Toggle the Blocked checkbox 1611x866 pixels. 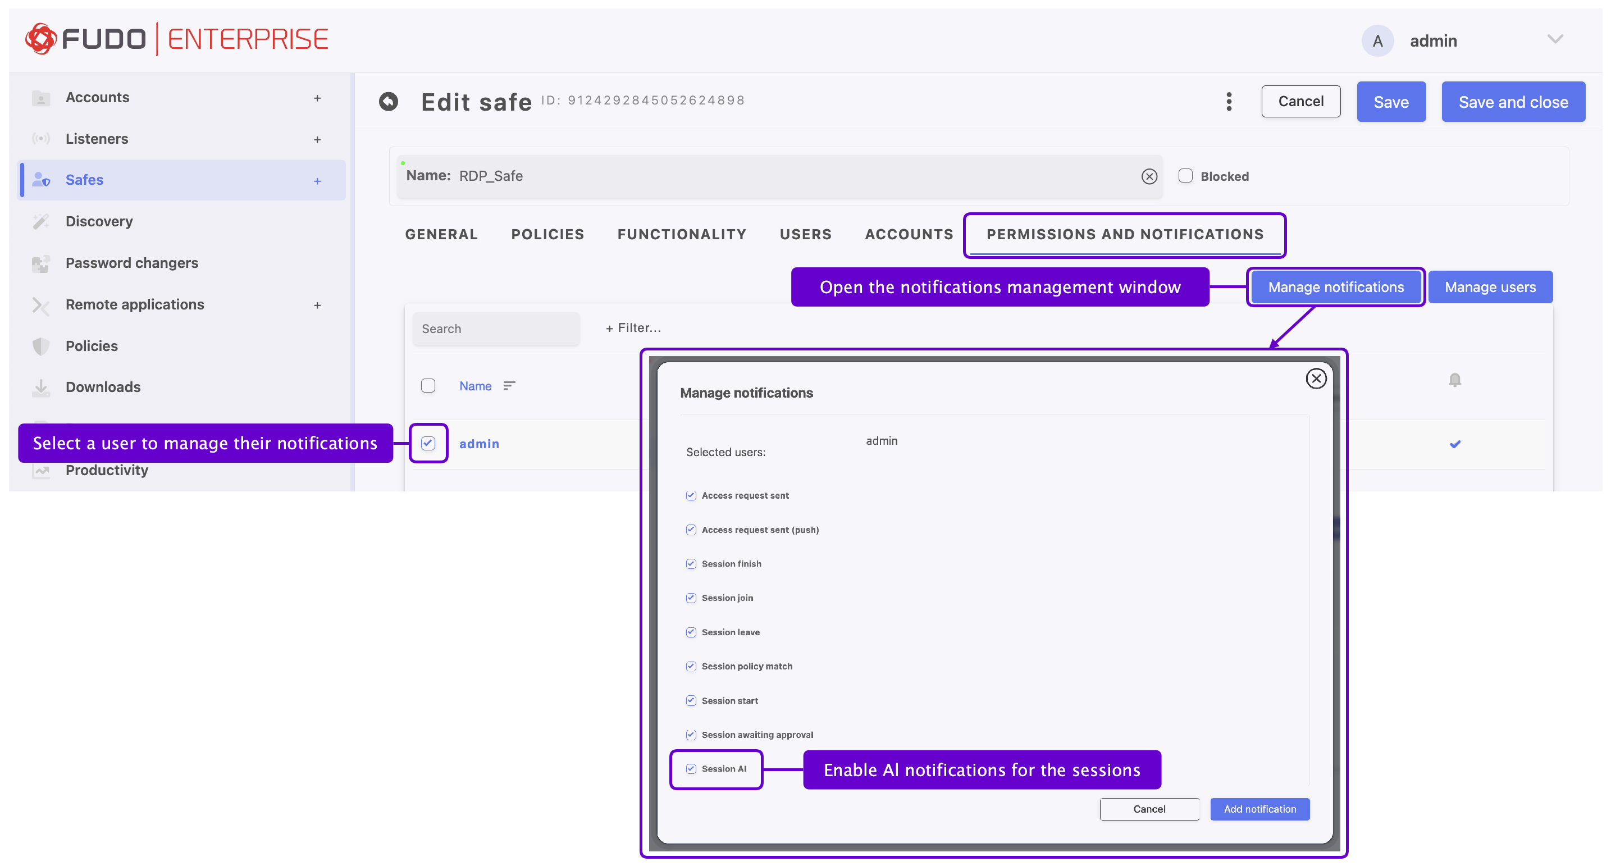(1185, 176)
